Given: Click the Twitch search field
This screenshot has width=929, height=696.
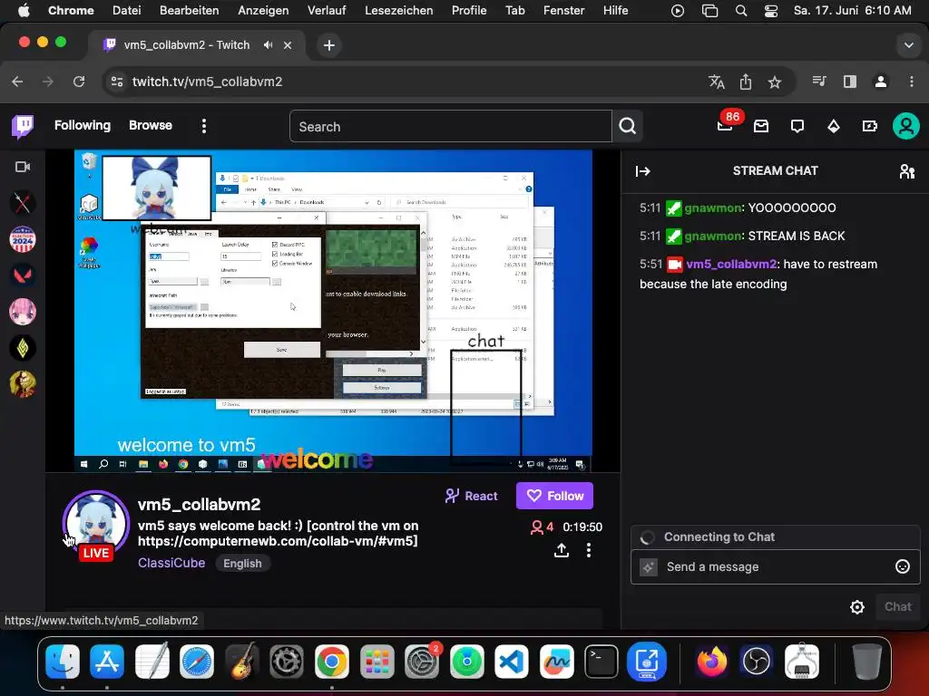Looking at the screenshot, I should point(450,126).
